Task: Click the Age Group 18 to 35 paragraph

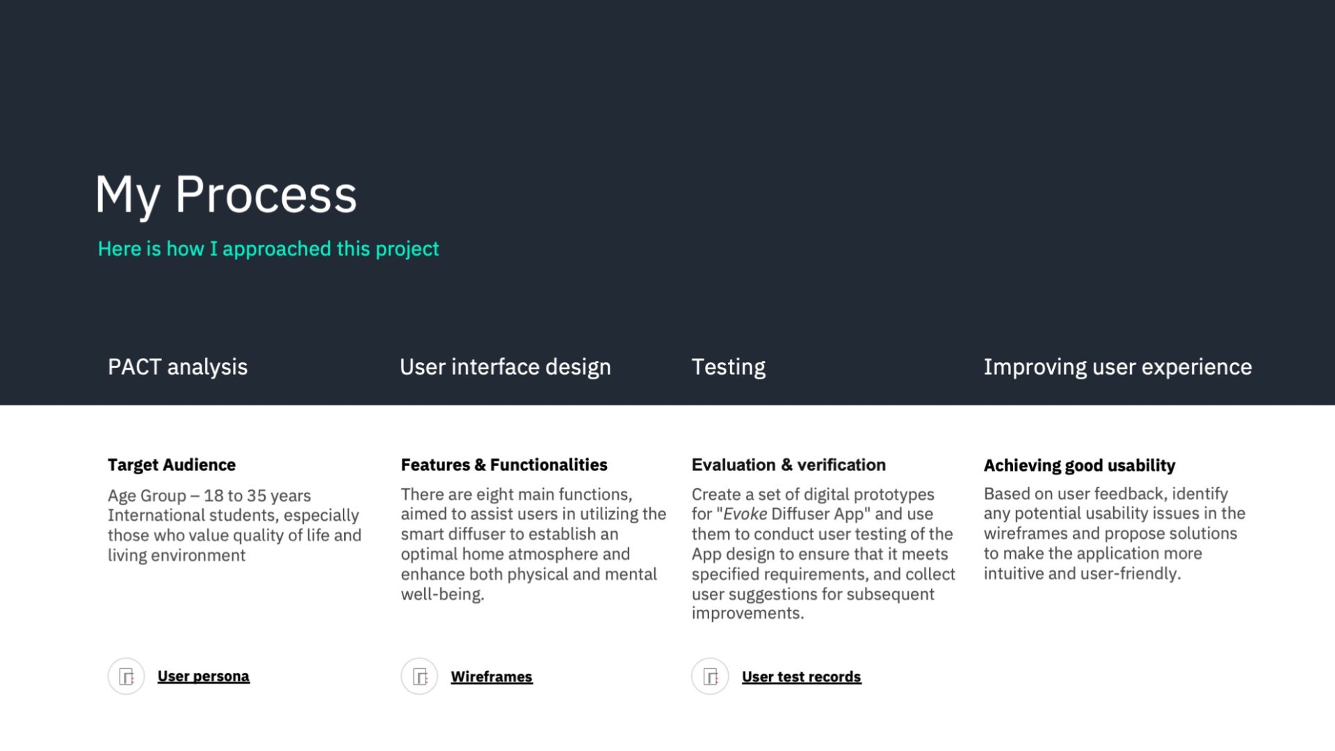Action: [234, 526]
